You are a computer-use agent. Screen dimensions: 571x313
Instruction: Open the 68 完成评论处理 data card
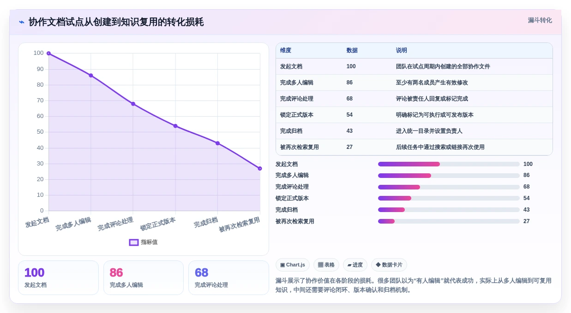(x=228, y=278)
